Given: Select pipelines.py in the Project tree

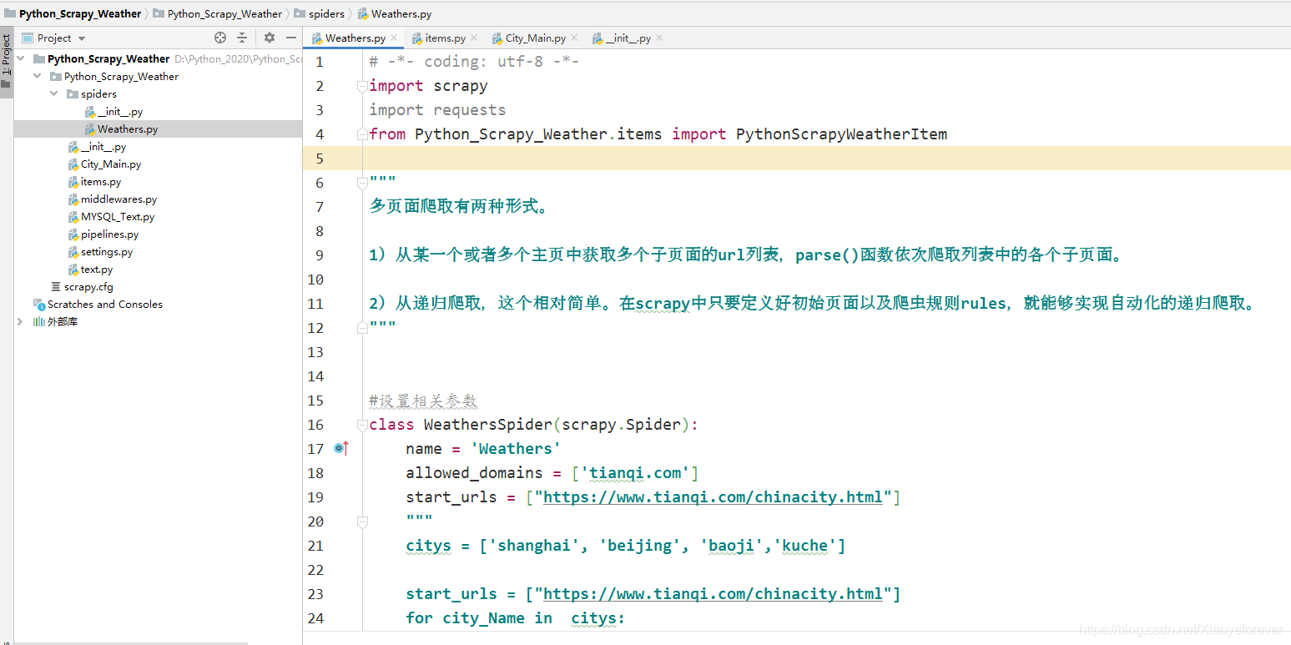Looking at the screenshot, I should click(103, 234).
